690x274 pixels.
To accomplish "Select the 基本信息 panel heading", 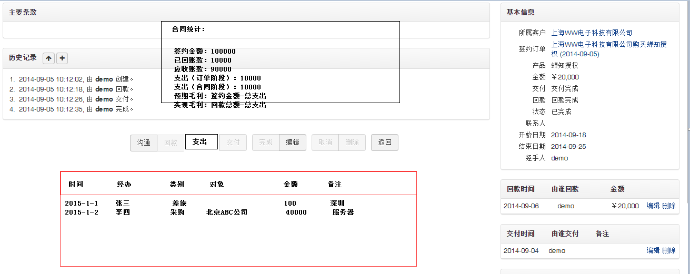I will point(521,12).
